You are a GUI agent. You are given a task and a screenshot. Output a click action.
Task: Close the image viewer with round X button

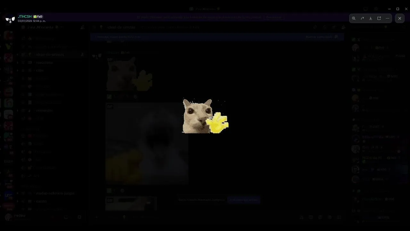click(400, 18)
